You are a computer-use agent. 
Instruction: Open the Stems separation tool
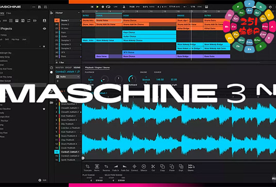(191, 167)
